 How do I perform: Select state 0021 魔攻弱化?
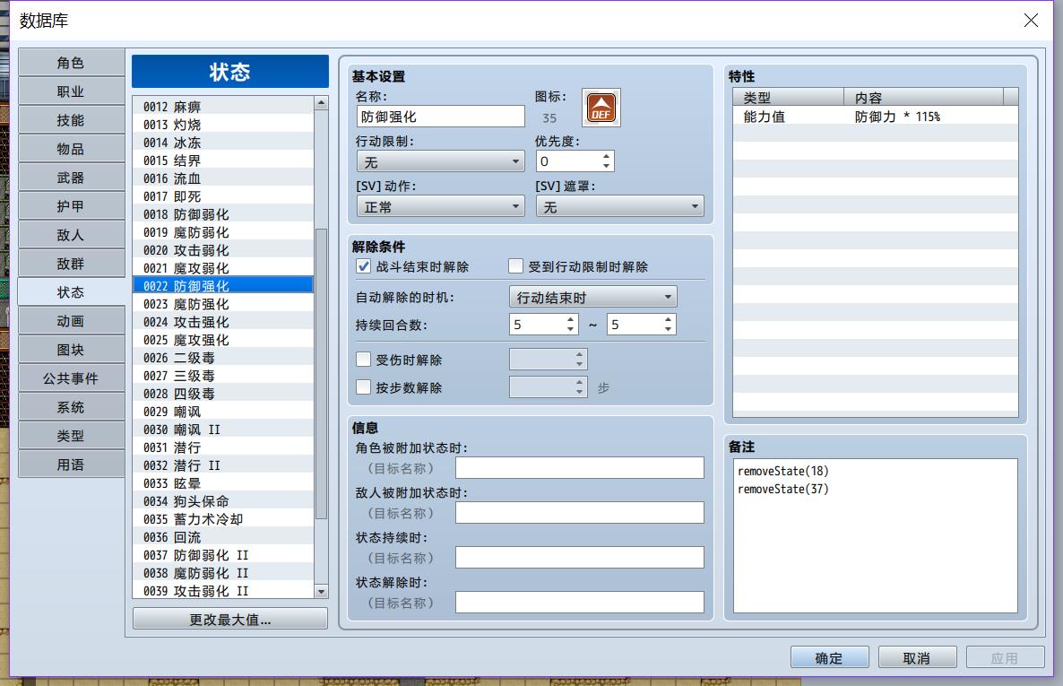coord(223,267)
